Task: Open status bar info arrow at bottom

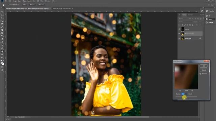Action: click(30, 117)
